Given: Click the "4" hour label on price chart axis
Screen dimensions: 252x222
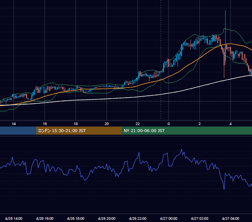Looking at the screenshot, I should coord(231,124).
